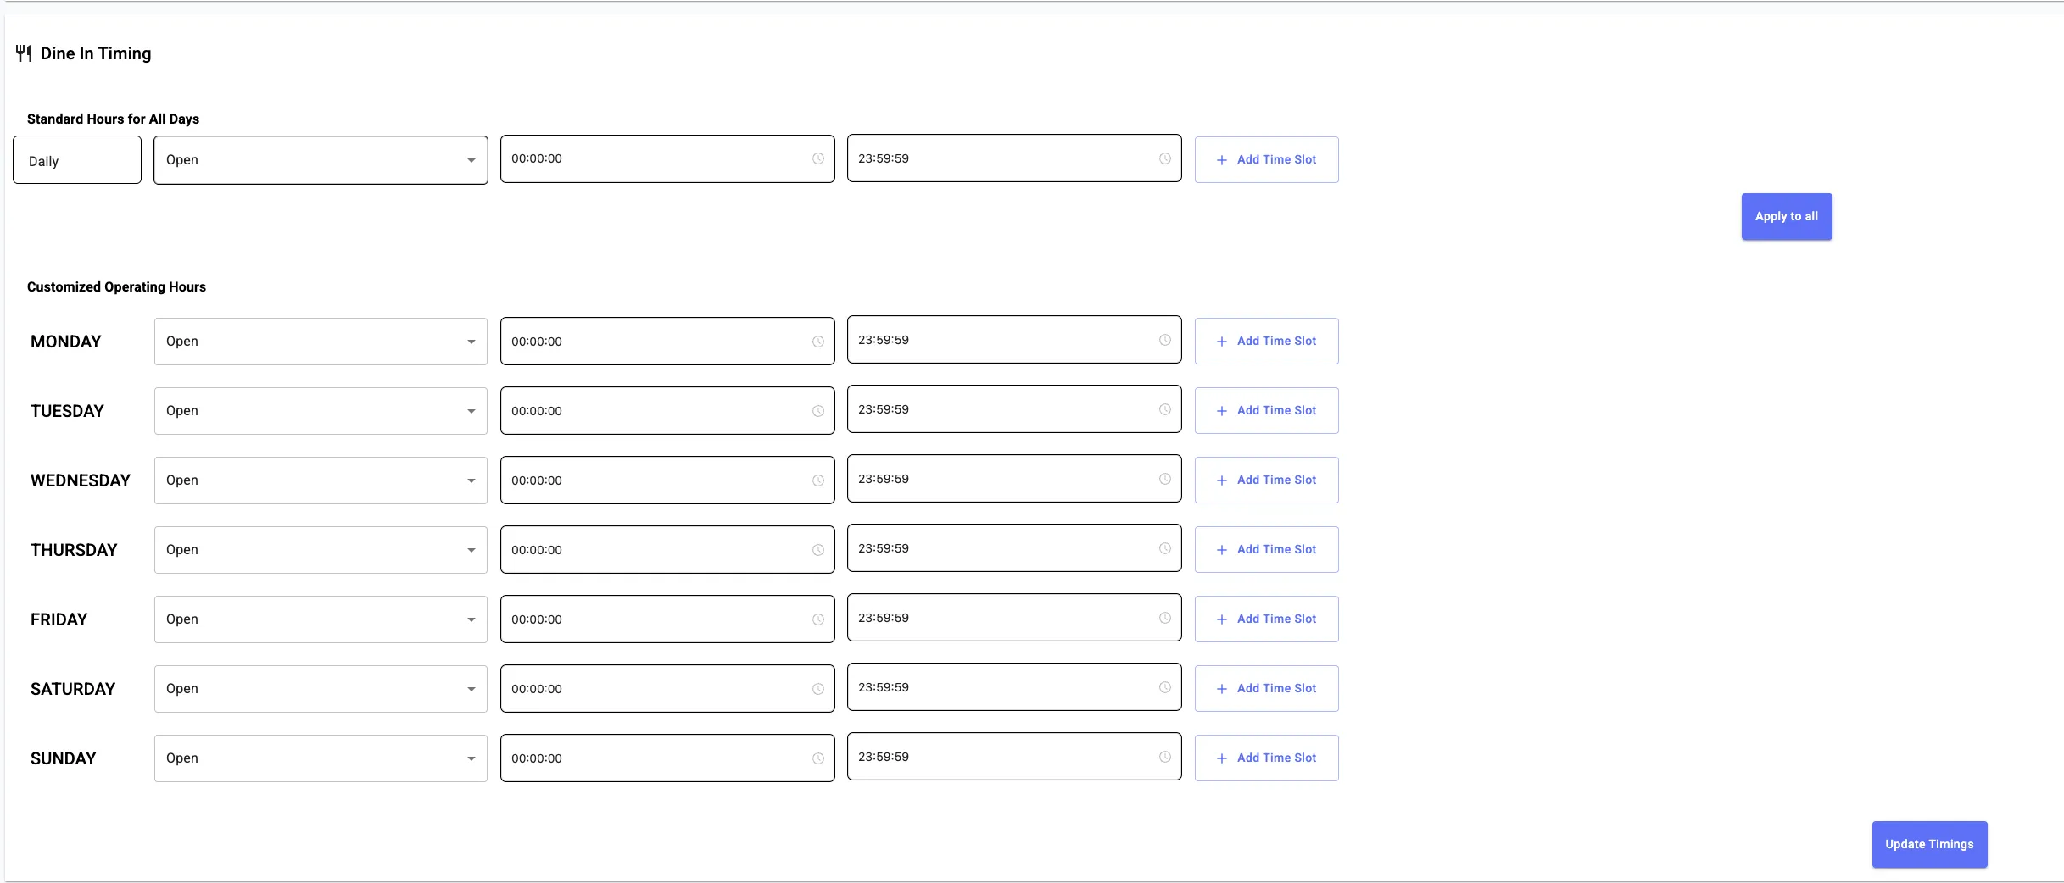Viewport: 2064px width, 883px height.
Task: Open Saturday status dropdown
Action: click(321, 689)
